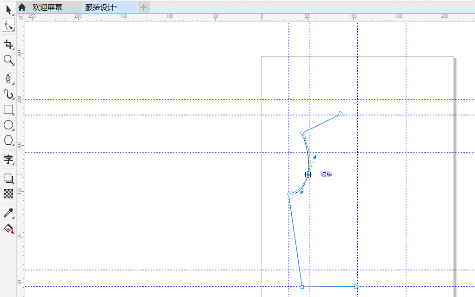
Task: Activate the Text tool
Action: (8, 160)
